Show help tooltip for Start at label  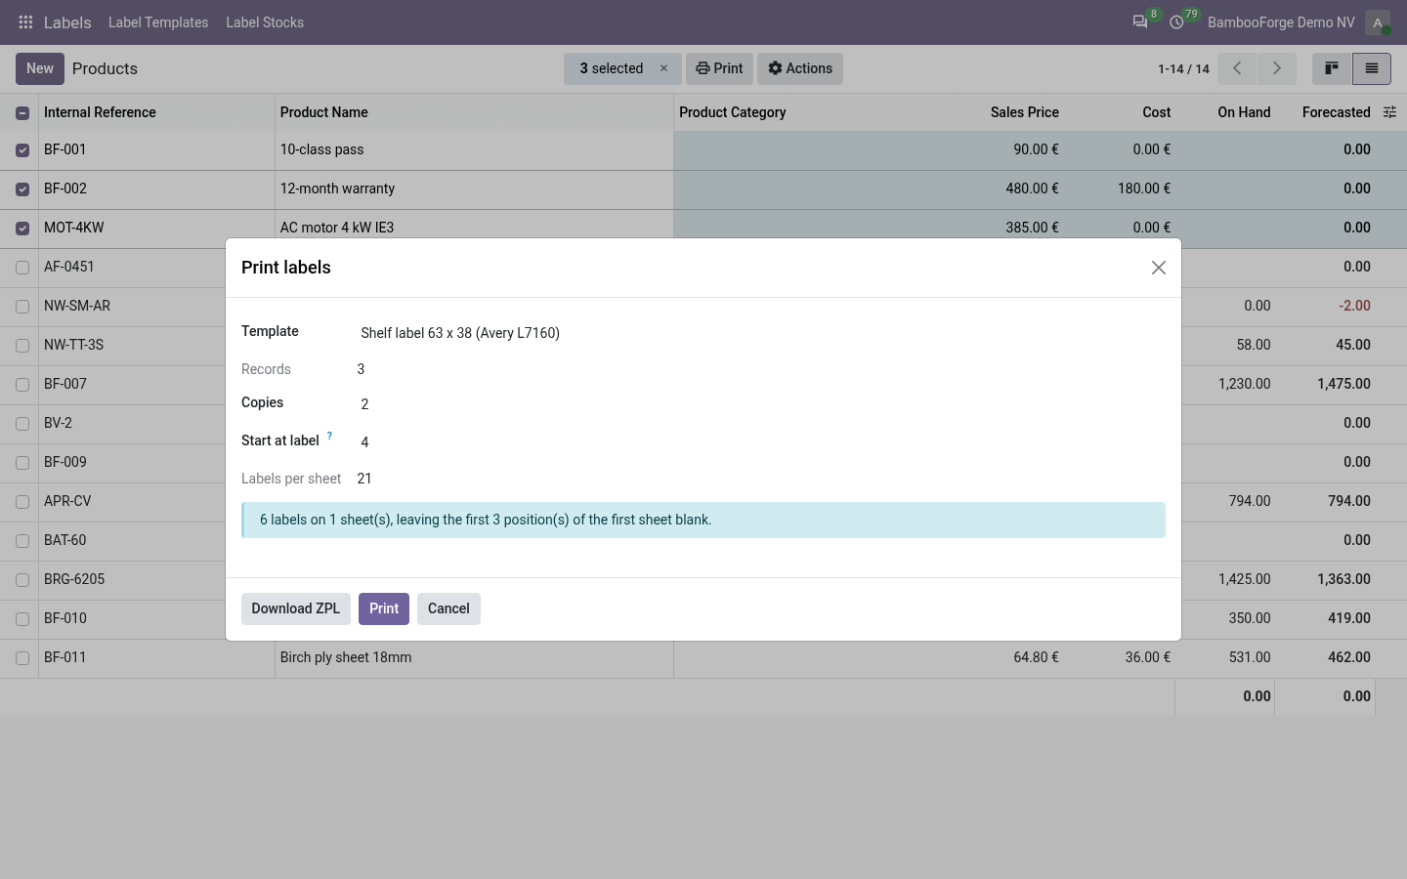(x=329, y=436)
